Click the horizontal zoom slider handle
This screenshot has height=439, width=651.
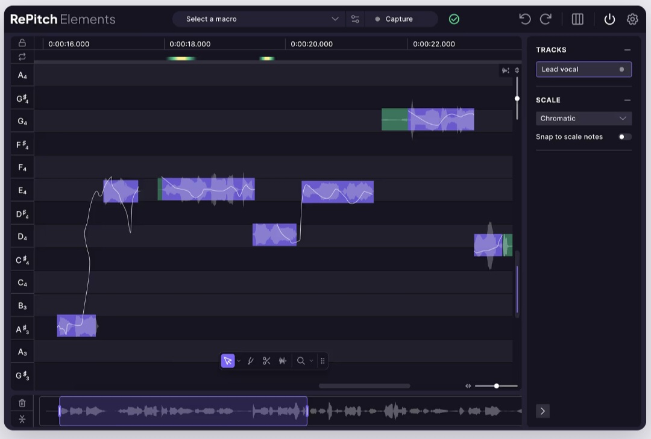497,386
